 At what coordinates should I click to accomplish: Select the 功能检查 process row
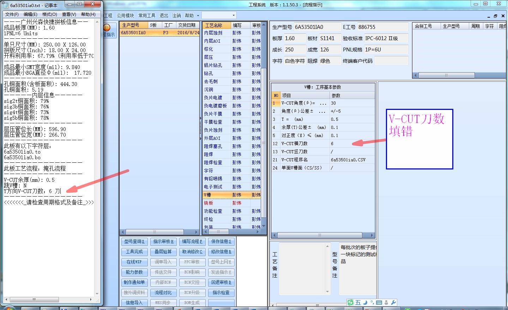232,211
